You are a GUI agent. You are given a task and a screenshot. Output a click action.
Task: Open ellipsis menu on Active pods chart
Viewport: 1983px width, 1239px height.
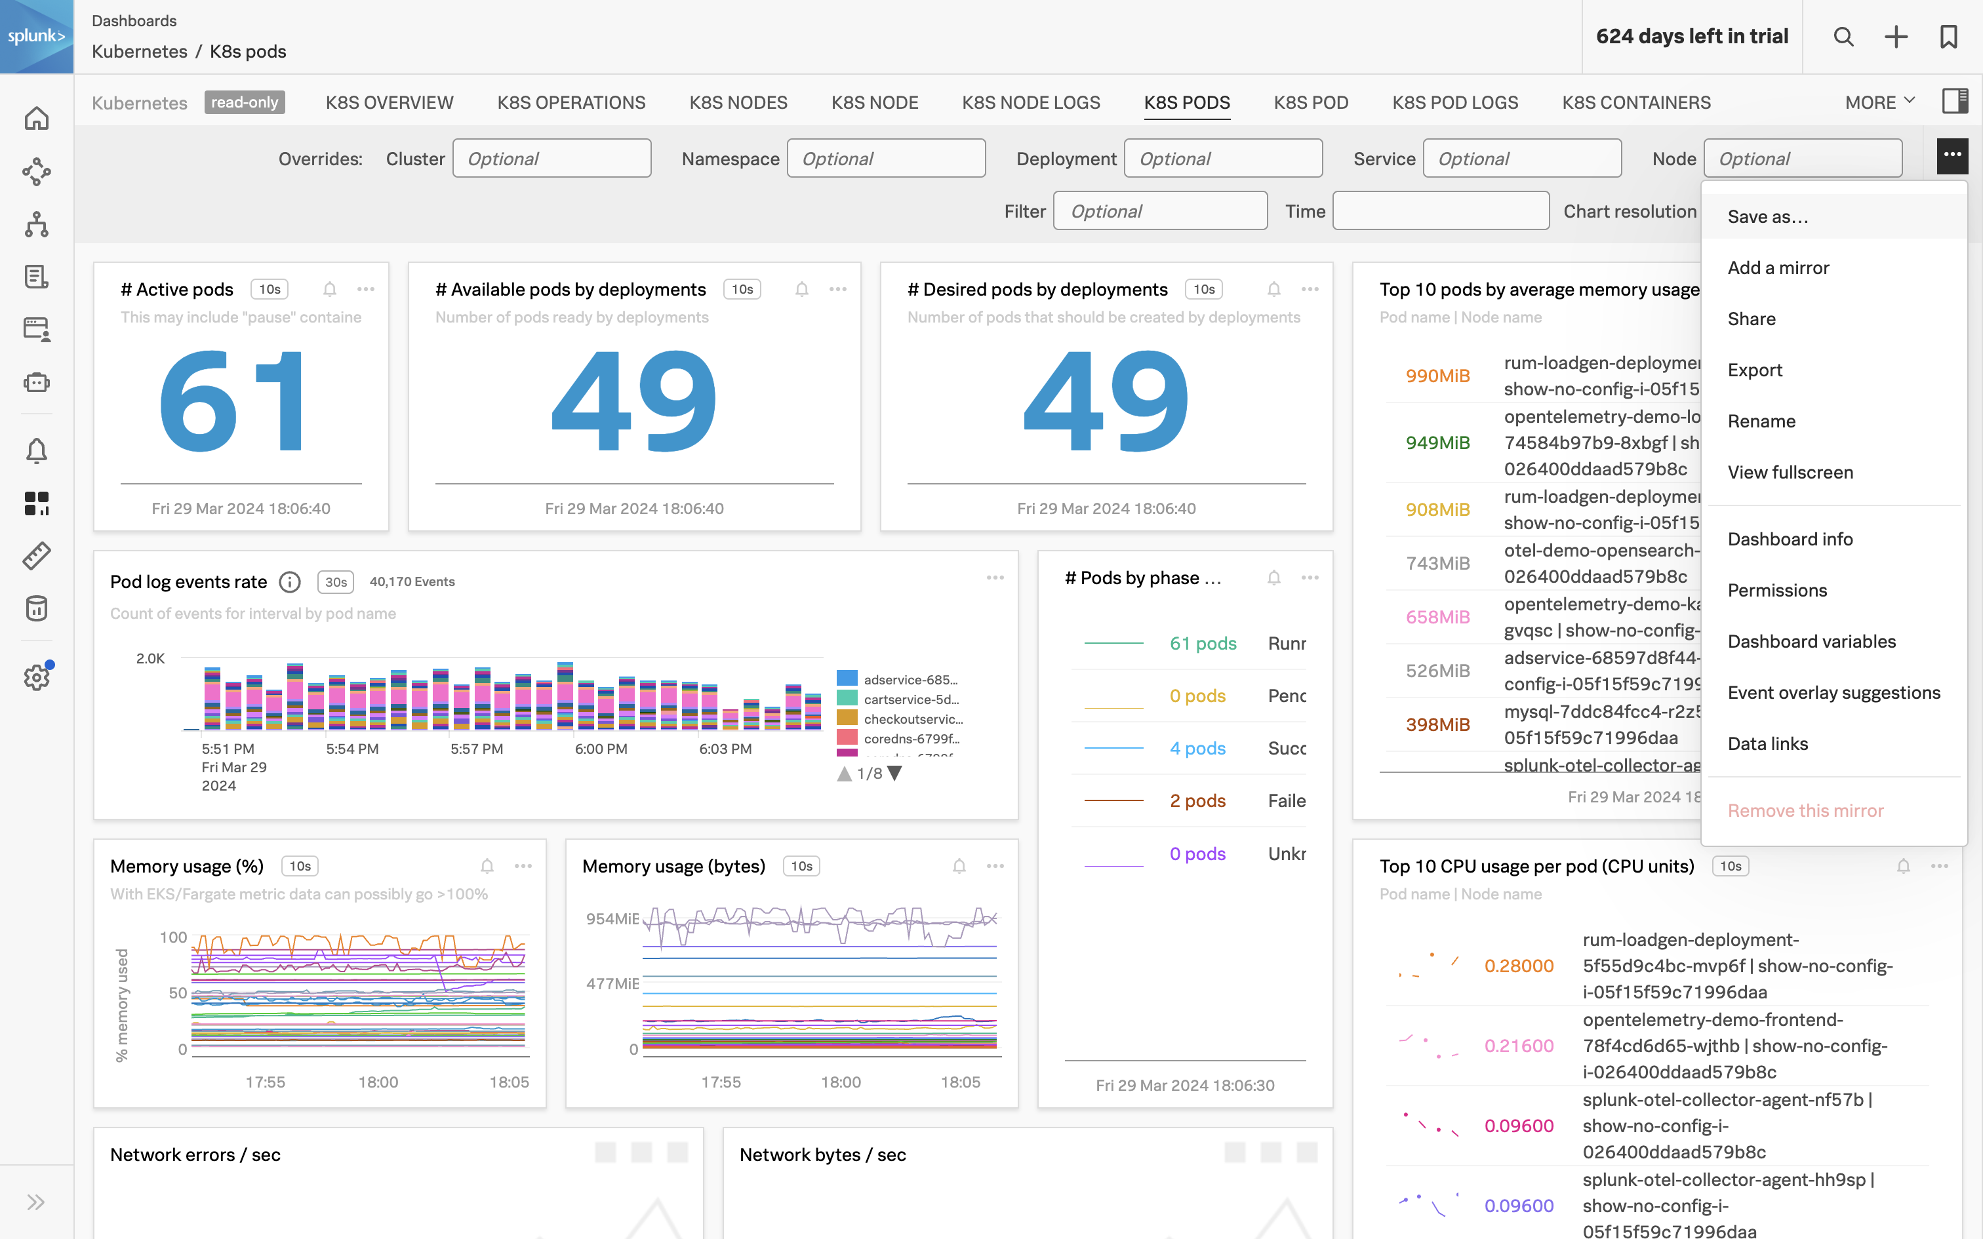[x=365, y=289]
